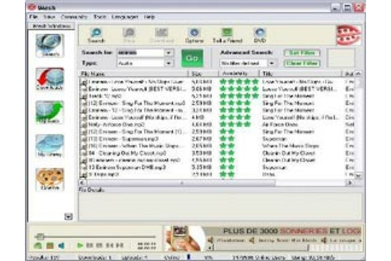Click the green Go button
This screenshot has width=391, height=261.
coord(191,58)
